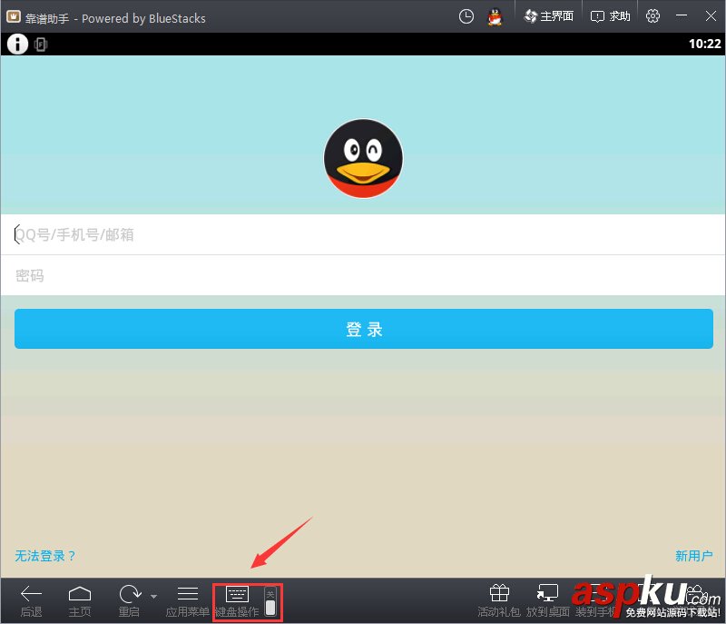The height and width of the screenshot is (624, 726).
Task: Focus the 密码 password field
Action: pyautogui.click(x=363, y=275)
